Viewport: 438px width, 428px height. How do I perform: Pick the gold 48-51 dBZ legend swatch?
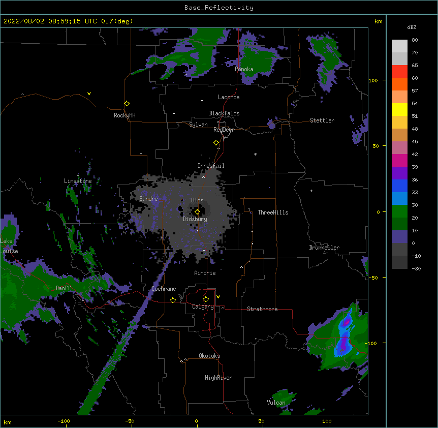click(x=399, y=123)
